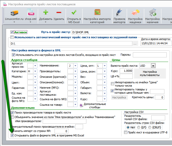Open Настройка наличия shopping cart icon
The image size is (172, 146).
153,12
